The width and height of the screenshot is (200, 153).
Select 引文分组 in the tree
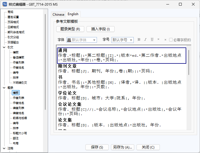(x=13, y=37)
